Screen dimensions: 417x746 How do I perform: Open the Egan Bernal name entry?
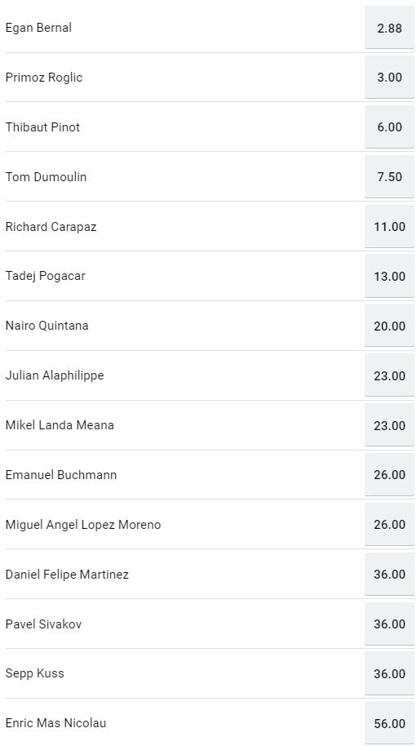click(x=38, y=28)
